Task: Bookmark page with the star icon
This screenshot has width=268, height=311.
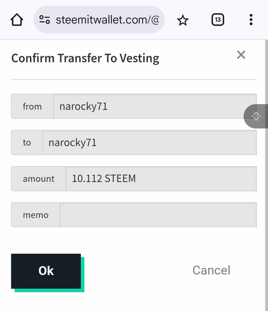Action: pos(183,20)
